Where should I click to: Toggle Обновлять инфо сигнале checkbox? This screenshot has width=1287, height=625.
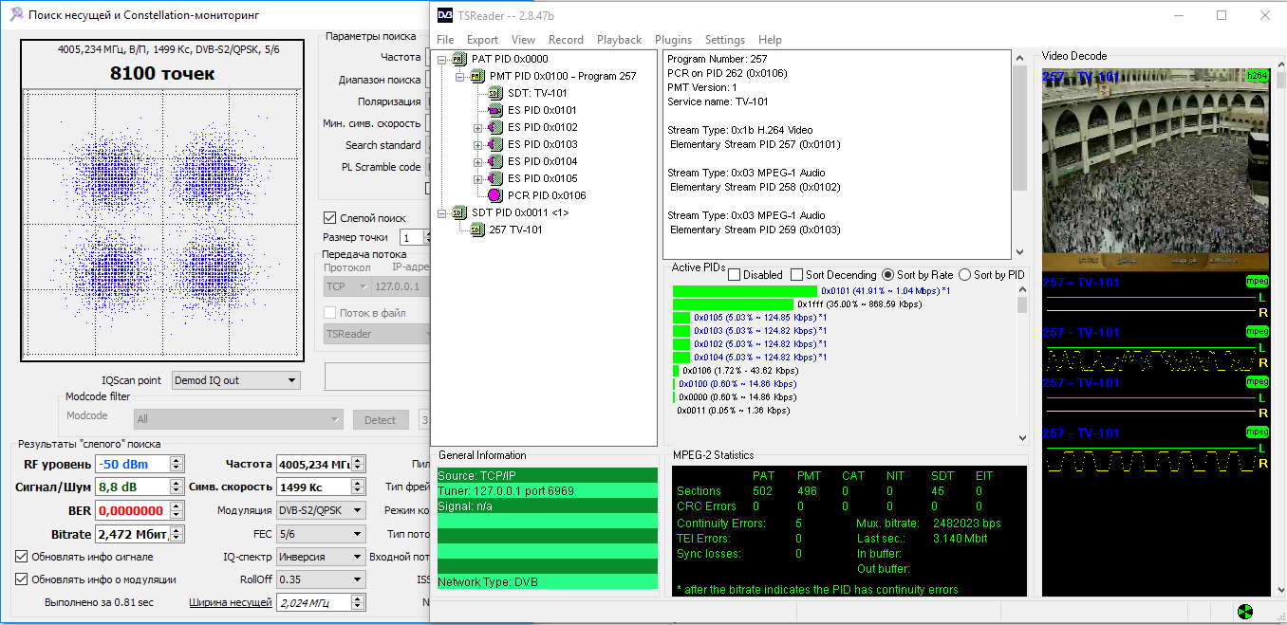click(22, 557)
